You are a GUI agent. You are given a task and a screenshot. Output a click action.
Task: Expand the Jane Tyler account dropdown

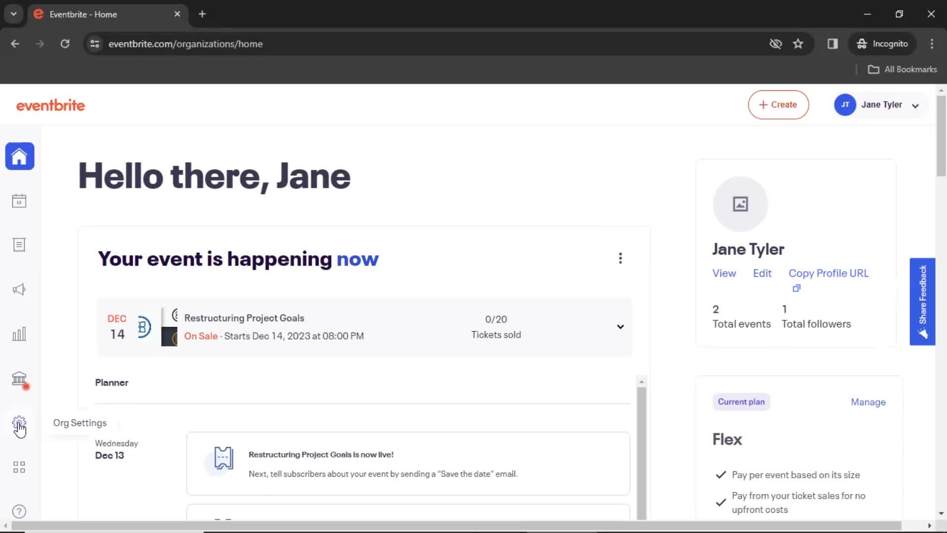coord(915,106)
